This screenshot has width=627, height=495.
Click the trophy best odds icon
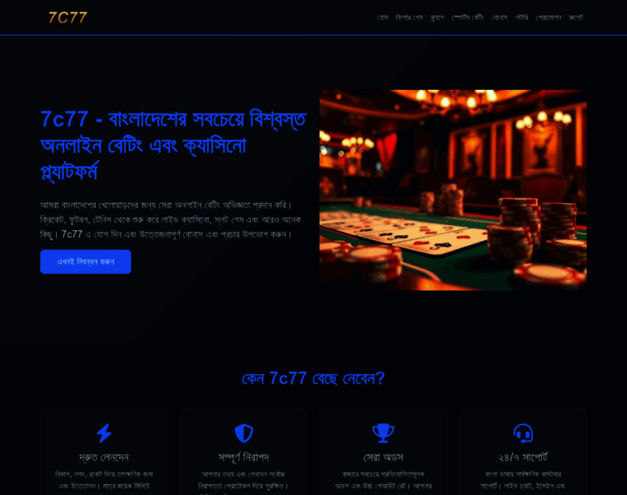[383, 433]
